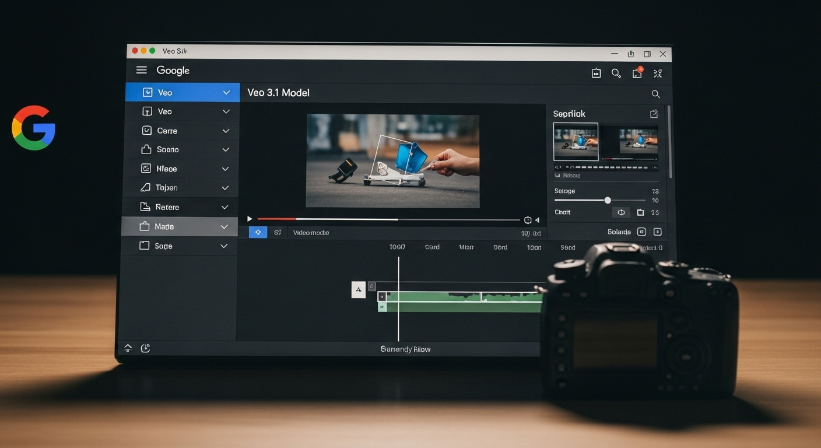
Task: Select the Tojben sidebar item
Action: [166, 188]
